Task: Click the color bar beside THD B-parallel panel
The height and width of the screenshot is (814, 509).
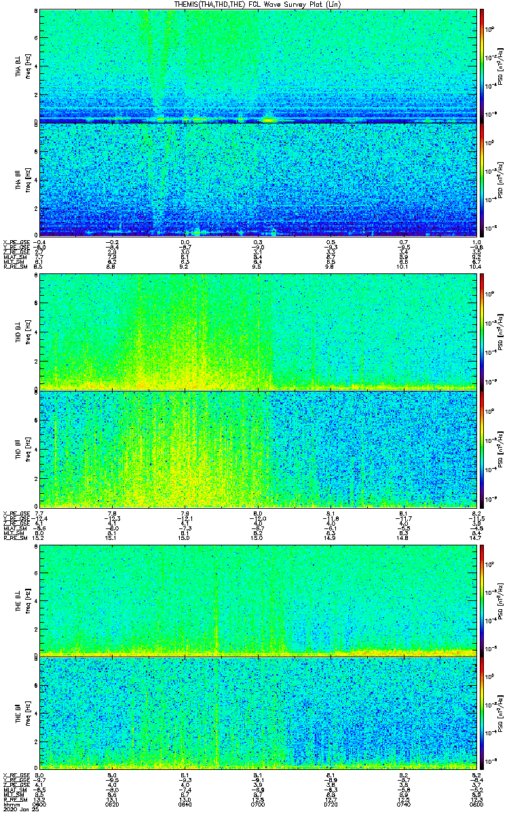Action: click(x=482, y=449)
